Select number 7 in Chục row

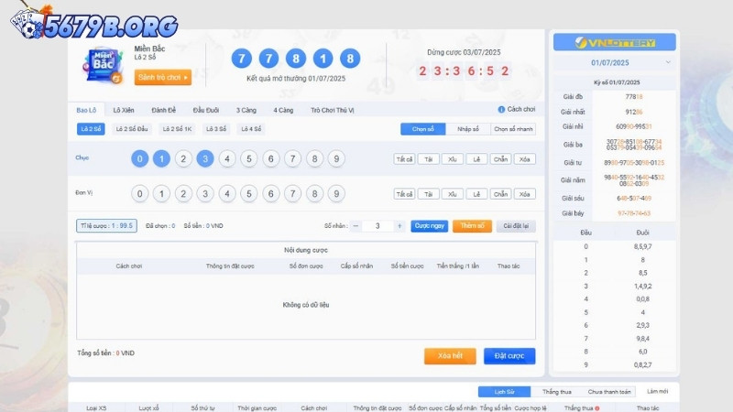click(292, 158)
